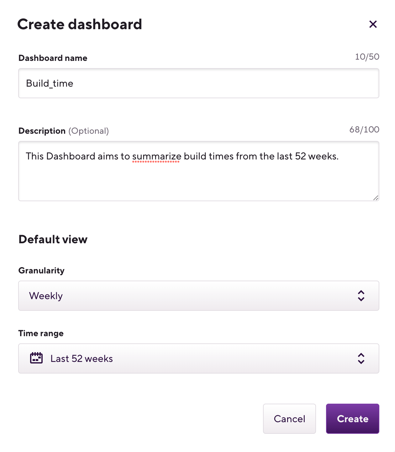Click the X icon to close the dialog

[373, 24]
